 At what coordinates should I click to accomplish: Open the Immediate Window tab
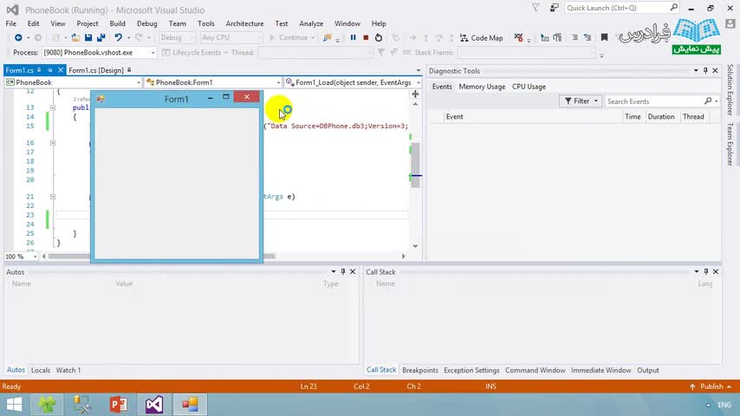click(600, 370)
